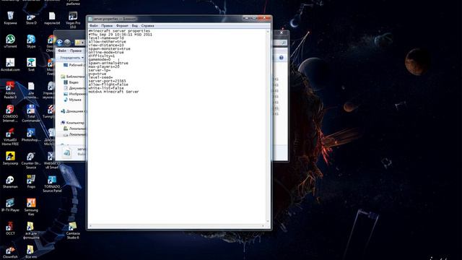
Task: Launch Skype desktop shortcut
Action: click(31, 41)
